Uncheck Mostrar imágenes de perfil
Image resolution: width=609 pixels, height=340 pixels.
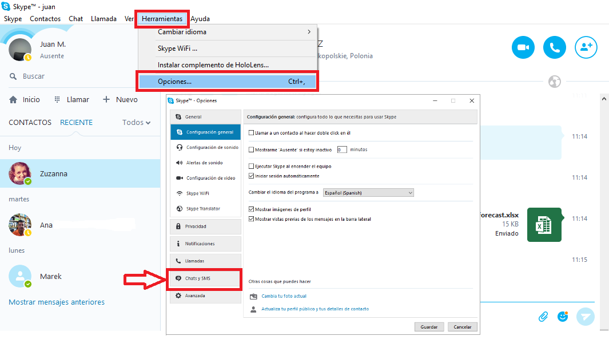pos(251,209)
